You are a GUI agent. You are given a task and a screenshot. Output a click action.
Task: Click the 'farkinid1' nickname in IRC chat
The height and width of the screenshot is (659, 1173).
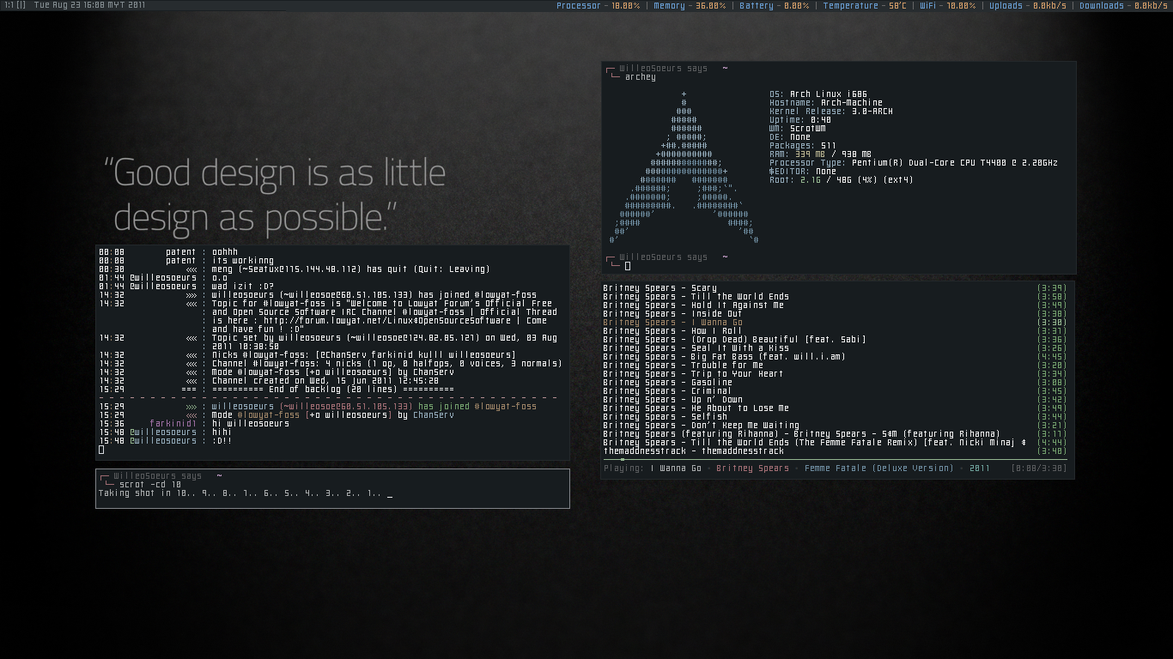pyautogui.click(x=173, y=424)
